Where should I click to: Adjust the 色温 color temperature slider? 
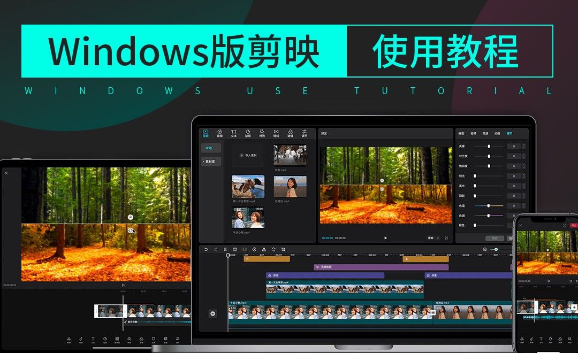coord(489,205)
